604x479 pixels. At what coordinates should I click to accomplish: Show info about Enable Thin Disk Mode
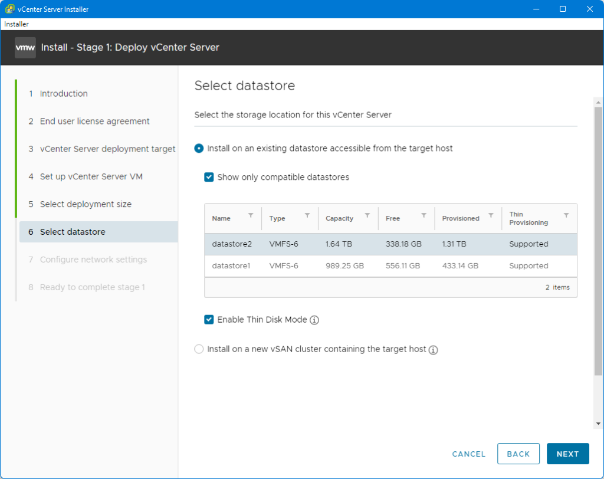[314, 320]
